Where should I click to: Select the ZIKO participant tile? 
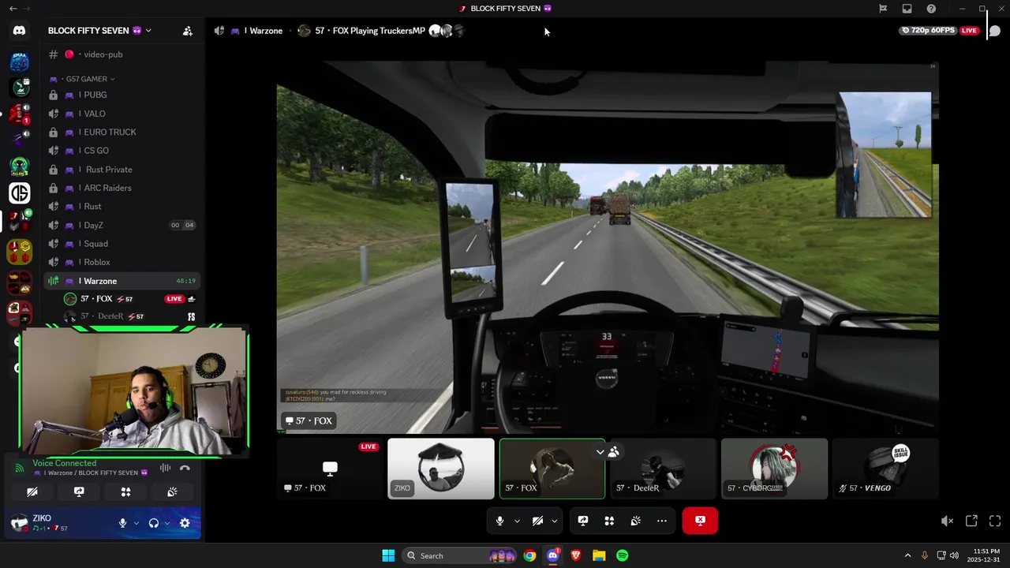point(441,469)
